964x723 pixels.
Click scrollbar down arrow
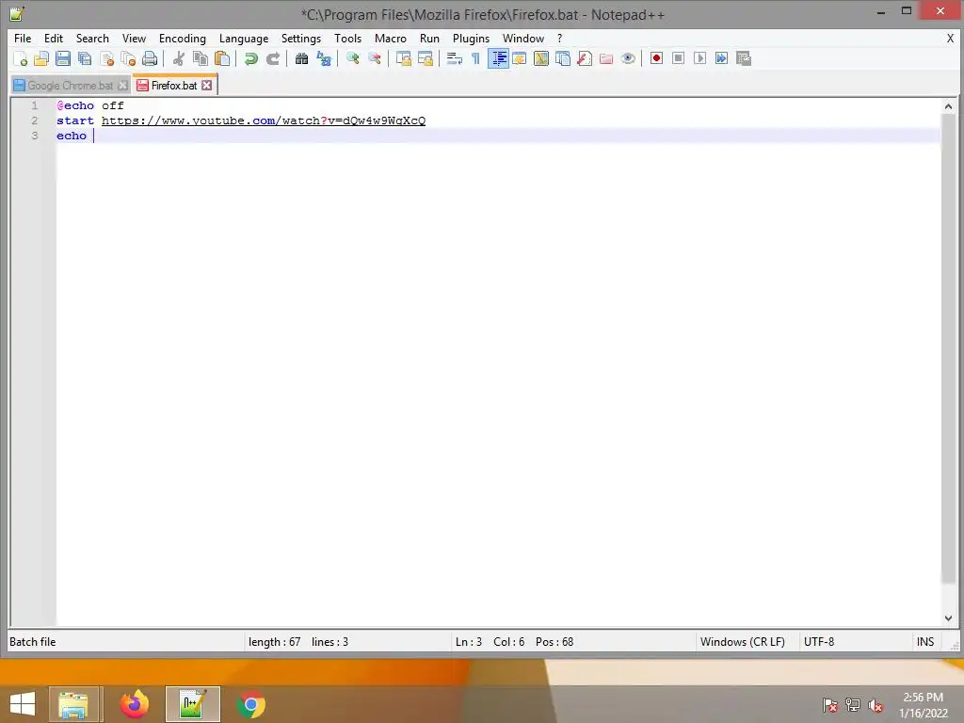pos(948,618)
